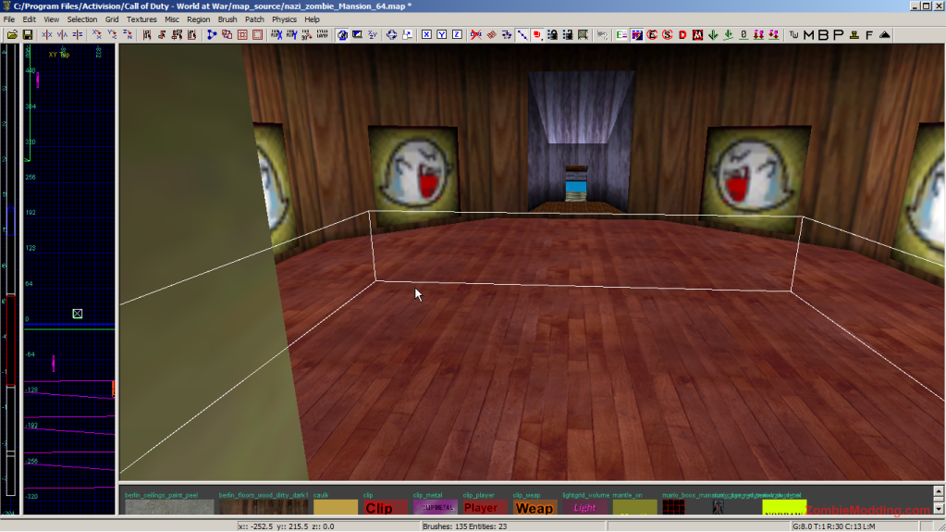Flip selection along the X axis
946x532 pixels.
(x=47, y=35)
